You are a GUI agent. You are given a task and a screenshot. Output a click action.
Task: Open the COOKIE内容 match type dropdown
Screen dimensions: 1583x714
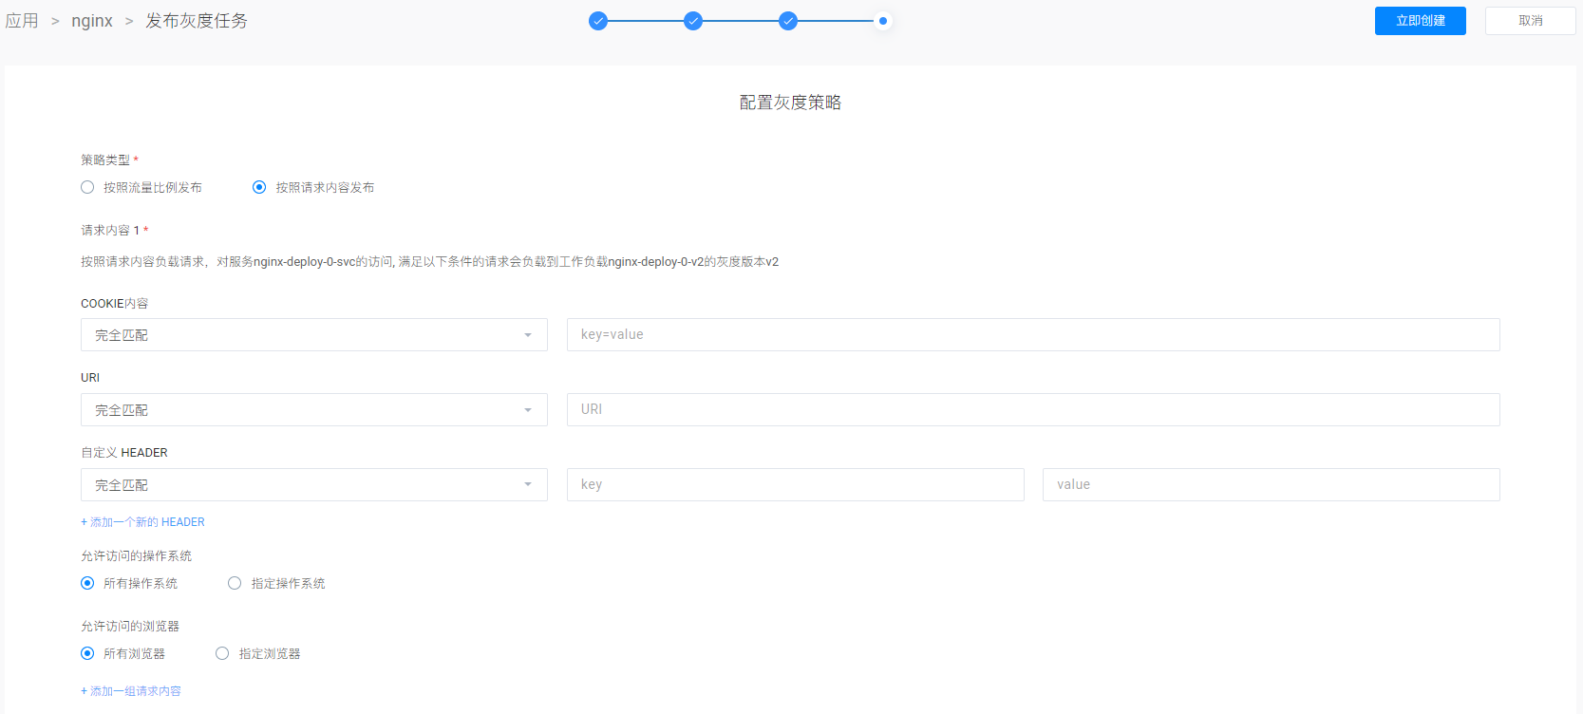tap(313, 335)
